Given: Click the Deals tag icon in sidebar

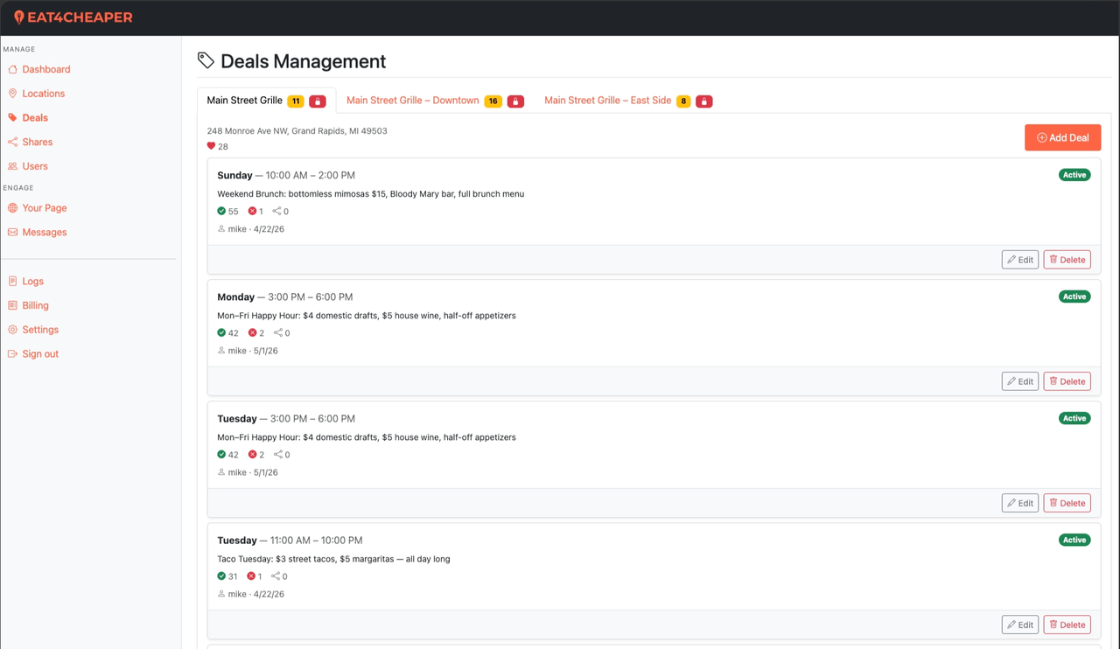Looking at the screenshot, I should pos(12,117).
